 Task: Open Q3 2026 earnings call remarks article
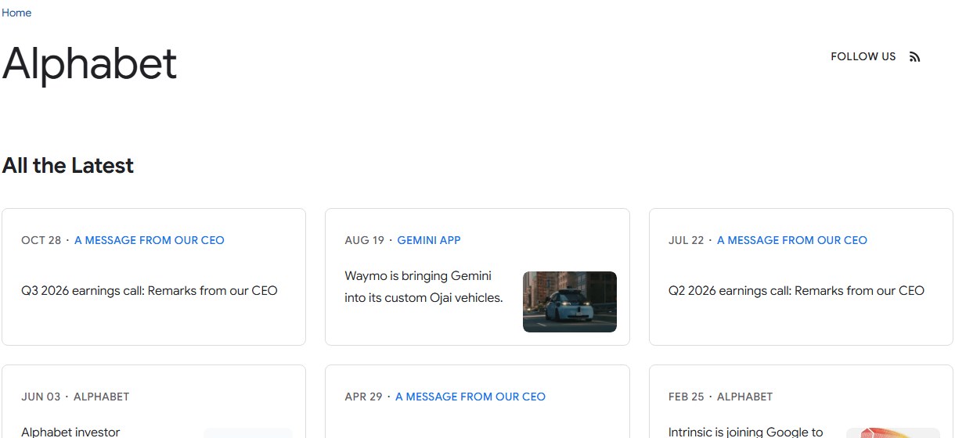(x=150, y=290)
